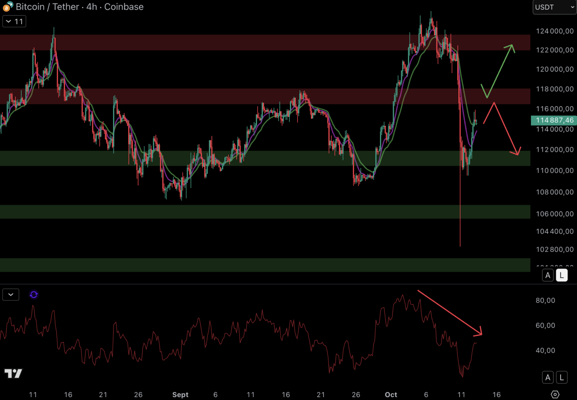Click the current price label 114 887,46
Viewport: 577px width, 400px height.
pos(554,120)
